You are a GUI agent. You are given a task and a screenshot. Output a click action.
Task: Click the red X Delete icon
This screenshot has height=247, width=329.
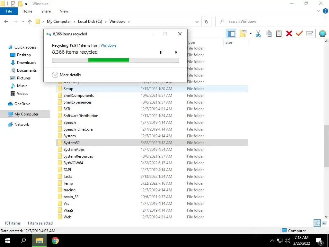(x=289, y=33)
